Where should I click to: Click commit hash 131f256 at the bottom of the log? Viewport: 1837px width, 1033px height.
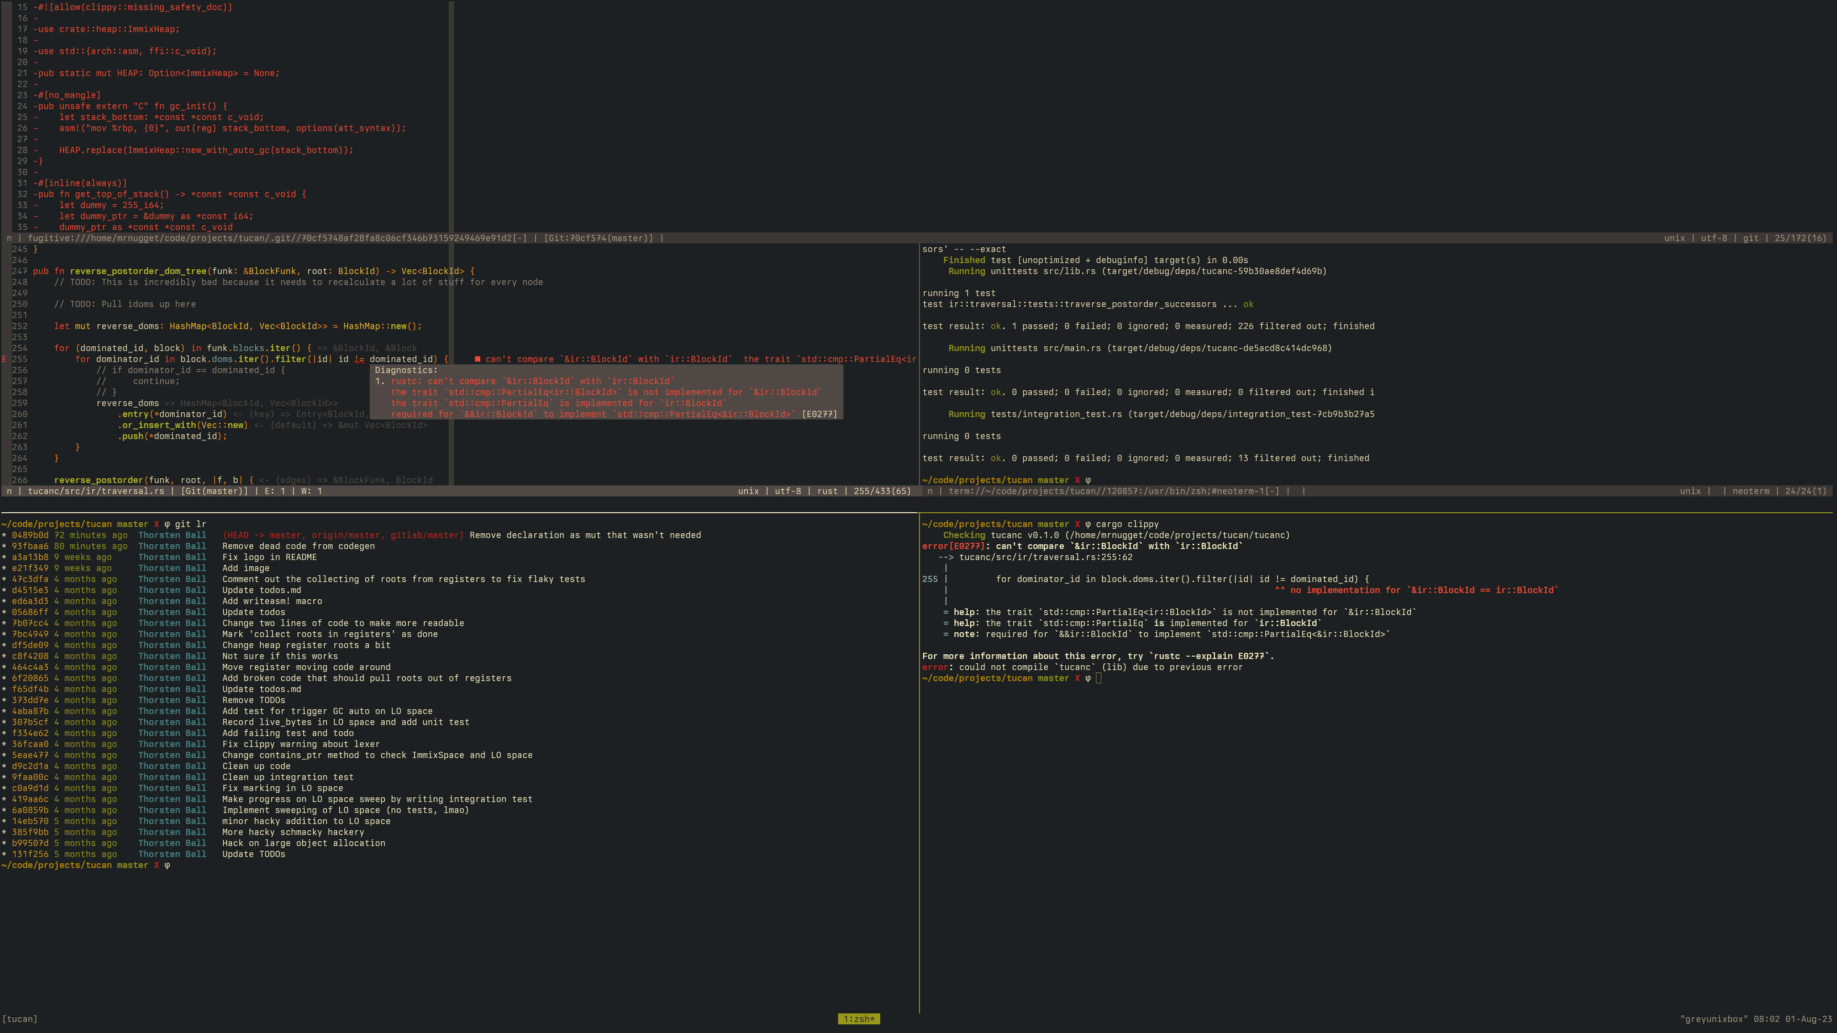tap(30, 854)
